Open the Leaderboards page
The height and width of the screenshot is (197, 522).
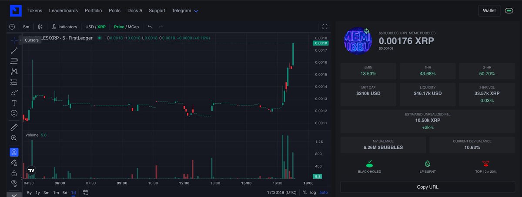(64, 10)
